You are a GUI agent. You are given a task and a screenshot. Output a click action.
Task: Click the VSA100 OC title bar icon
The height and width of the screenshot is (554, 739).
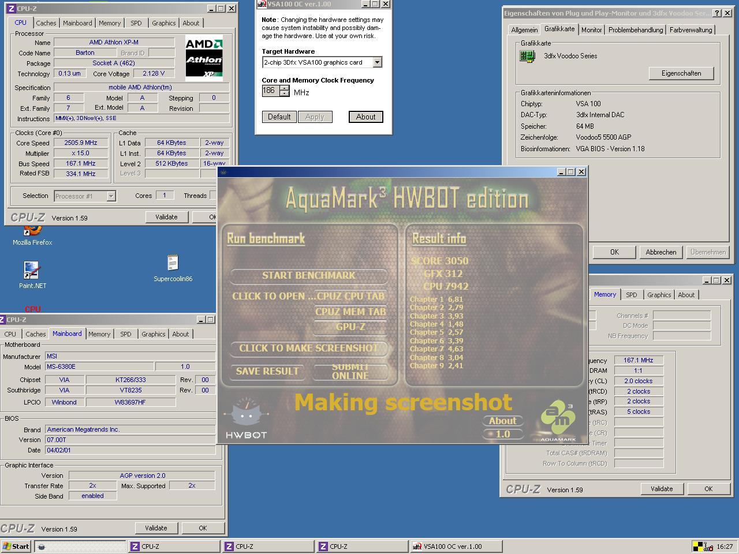pos(262,4)
